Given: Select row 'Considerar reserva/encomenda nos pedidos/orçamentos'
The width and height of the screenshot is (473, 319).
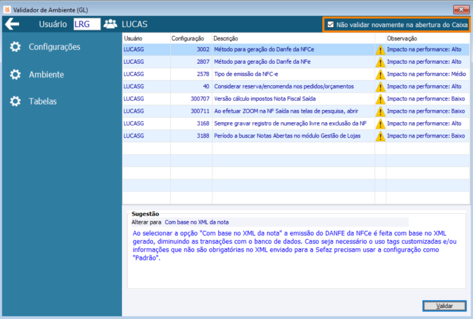Looking at the screenshot, I should coord(296,86).
